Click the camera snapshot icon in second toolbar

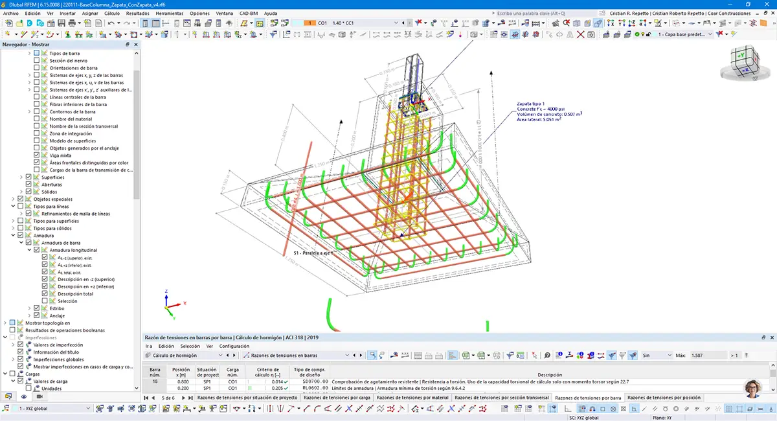click(x=591, y=34)
